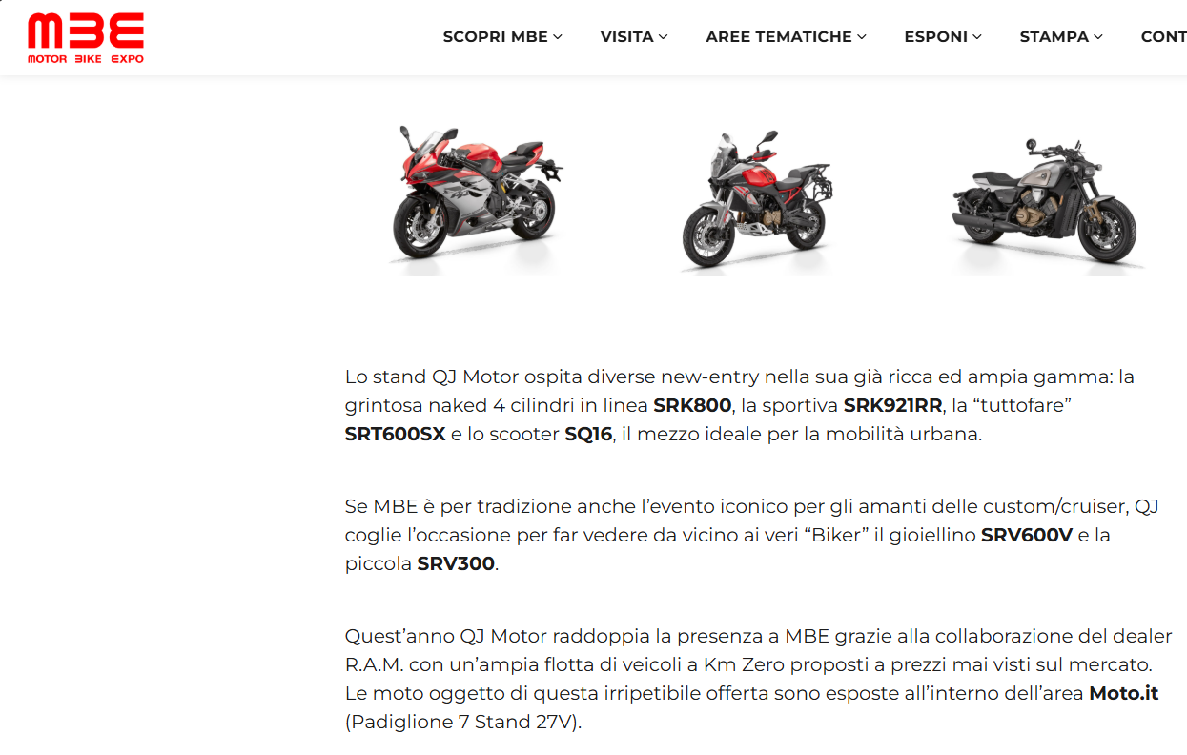Open the SCOPRI MBE menu item

(495, 37)
